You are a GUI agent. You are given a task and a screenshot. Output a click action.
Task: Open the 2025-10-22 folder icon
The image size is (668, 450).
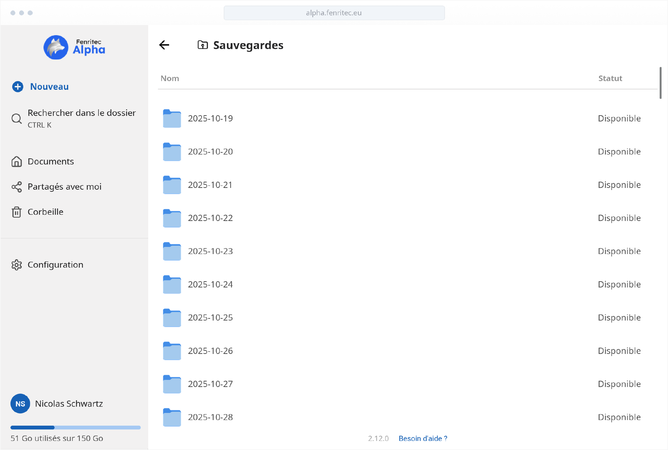[172, 218]
